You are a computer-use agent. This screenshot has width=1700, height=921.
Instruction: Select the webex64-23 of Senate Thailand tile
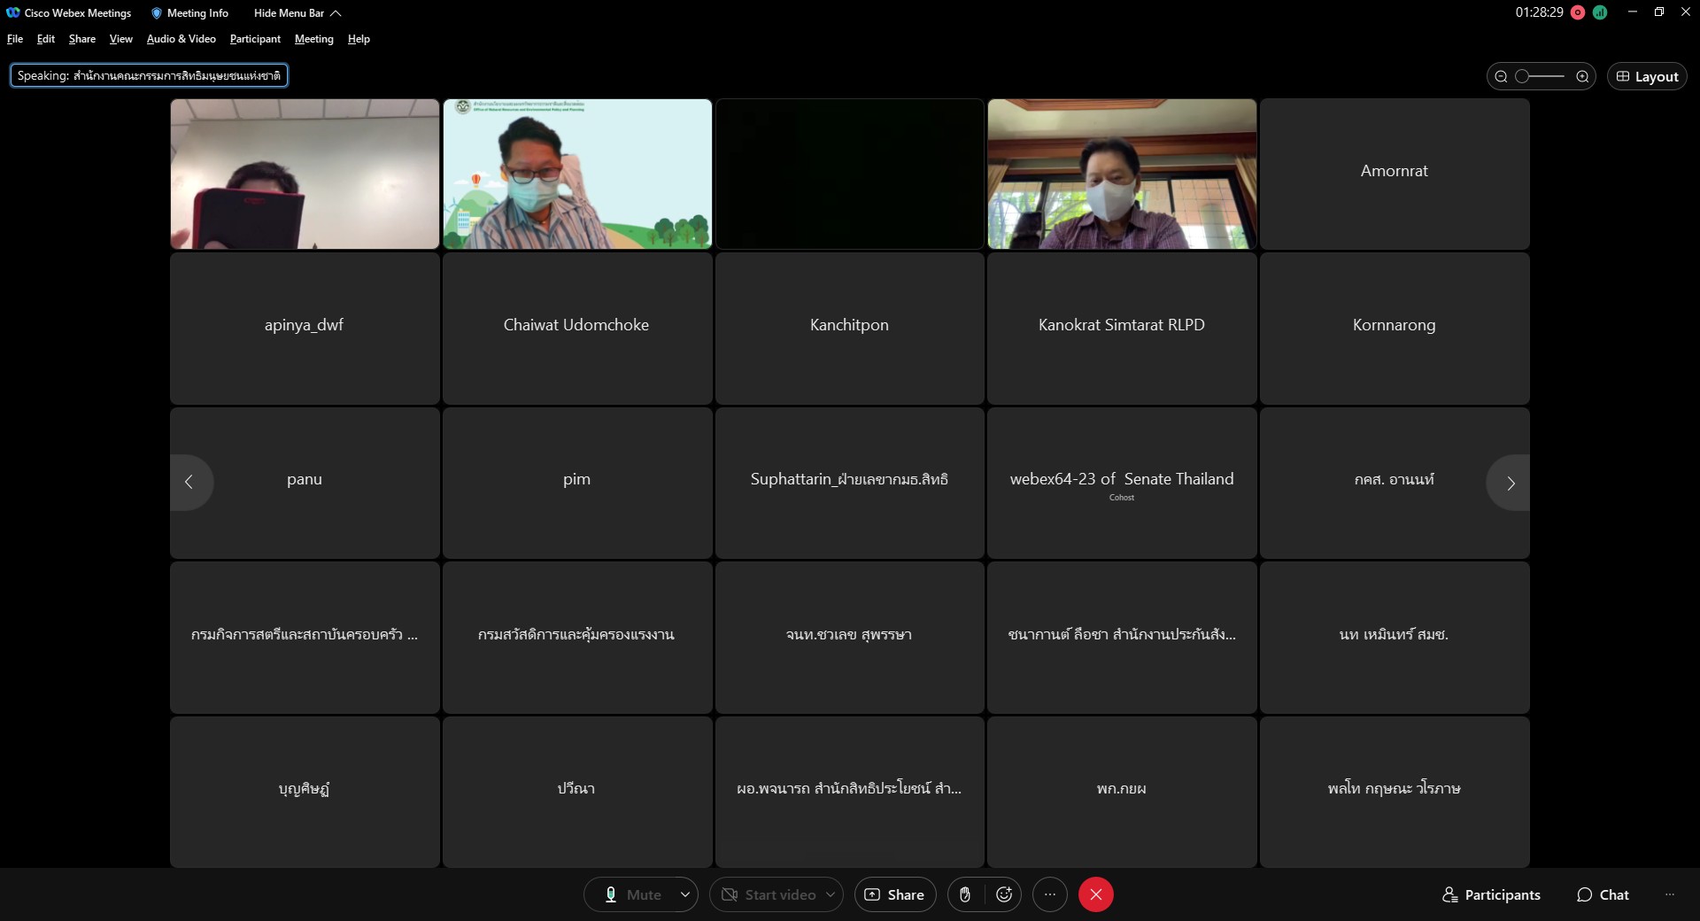1122,483
